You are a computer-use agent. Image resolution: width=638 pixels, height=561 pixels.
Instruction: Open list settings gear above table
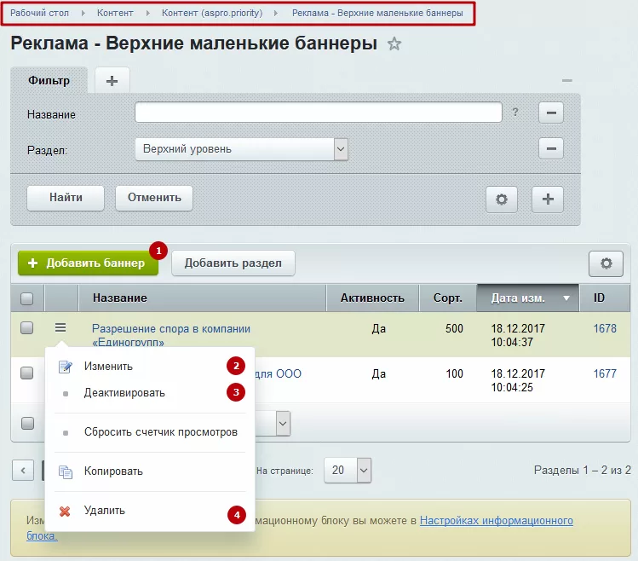(x=606, y=263)
